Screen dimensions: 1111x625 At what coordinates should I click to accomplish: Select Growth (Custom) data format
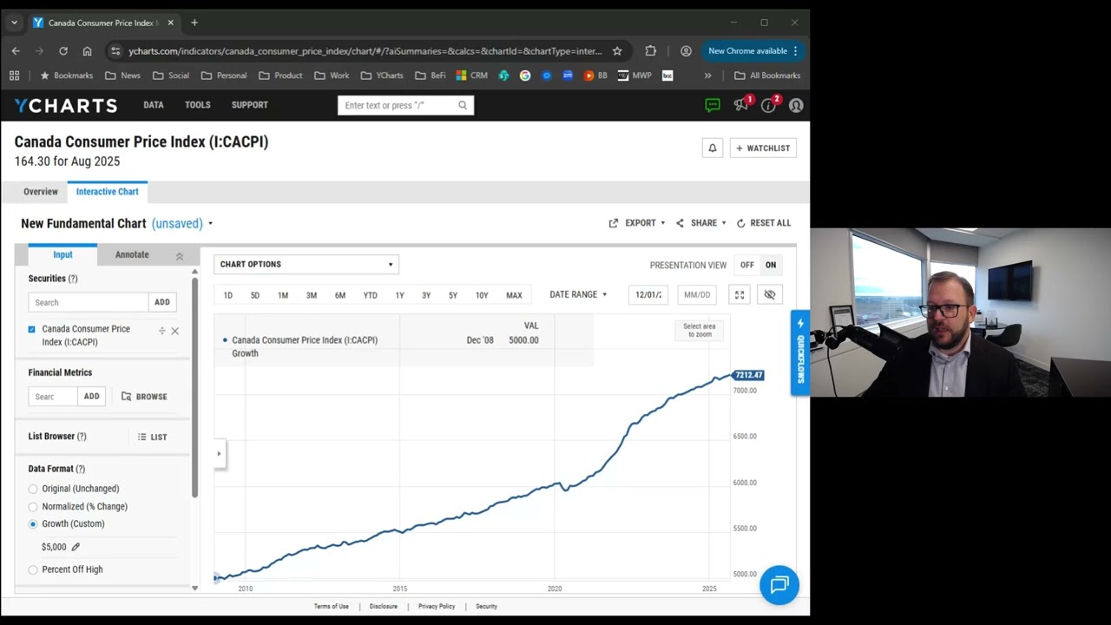click(33, 524)
